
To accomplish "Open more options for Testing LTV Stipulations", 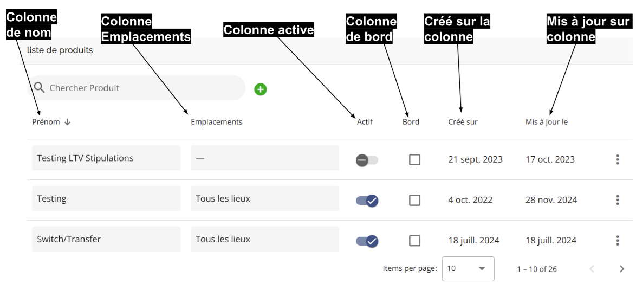I will [618, 159].
